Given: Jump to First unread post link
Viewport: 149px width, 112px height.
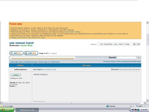Looking at the screenshot, I should (x=124, y=62).
